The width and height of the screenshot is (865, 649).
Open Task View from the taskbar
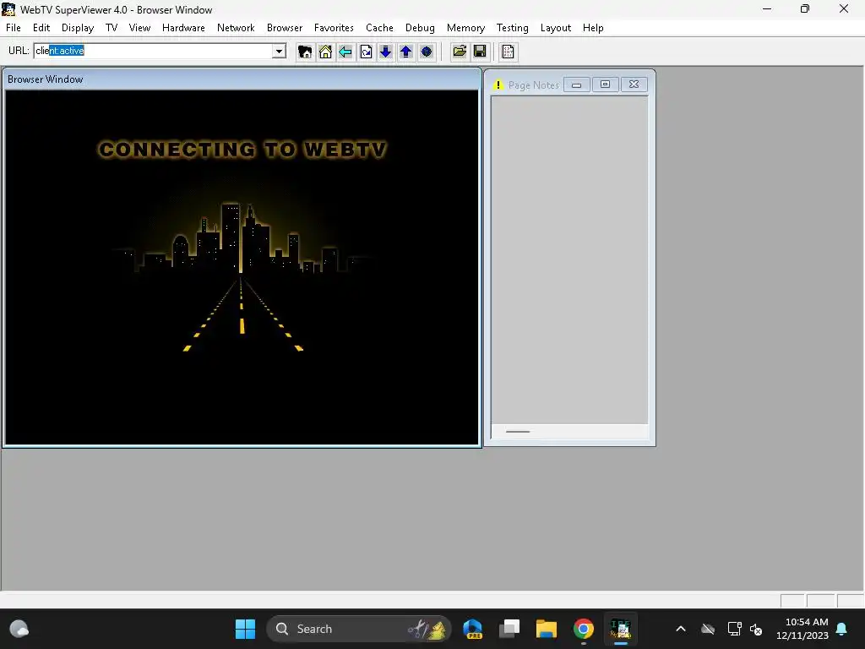click(509, 629)
